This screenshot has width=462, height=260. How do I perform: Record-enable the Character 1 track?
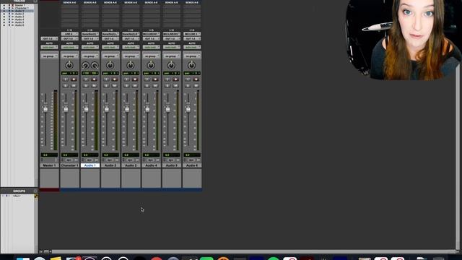coord(74,79)
